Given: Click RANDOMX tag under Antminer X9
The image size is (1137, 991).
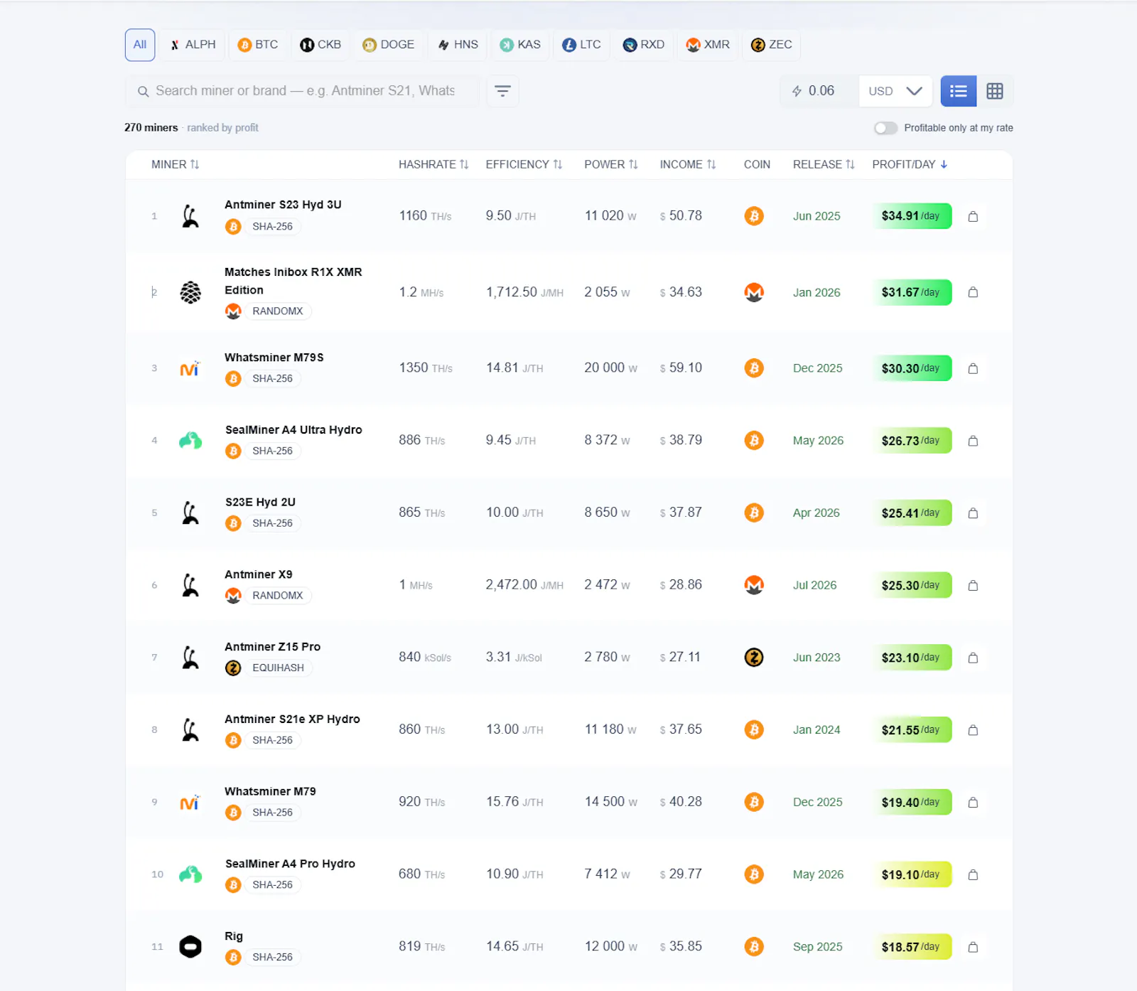Looking at the screenshot, I should pos(278,595).
